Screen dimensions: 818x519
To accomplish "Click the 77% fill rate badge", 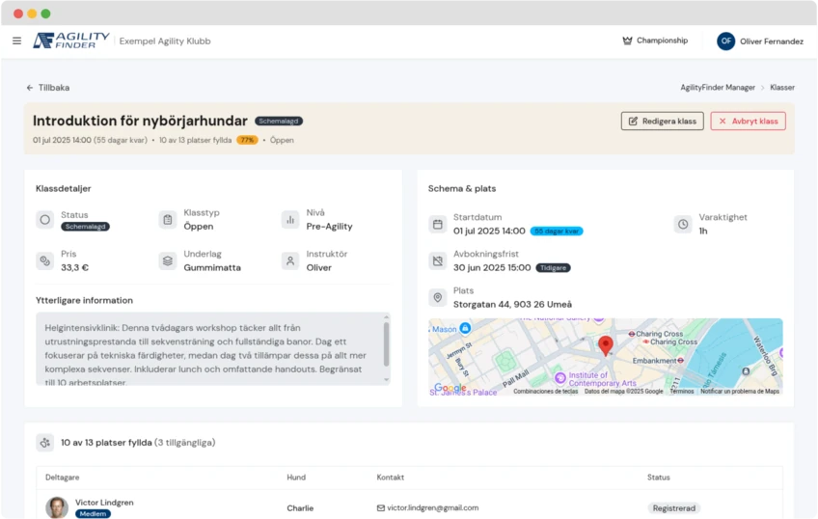I will [247, 140].
